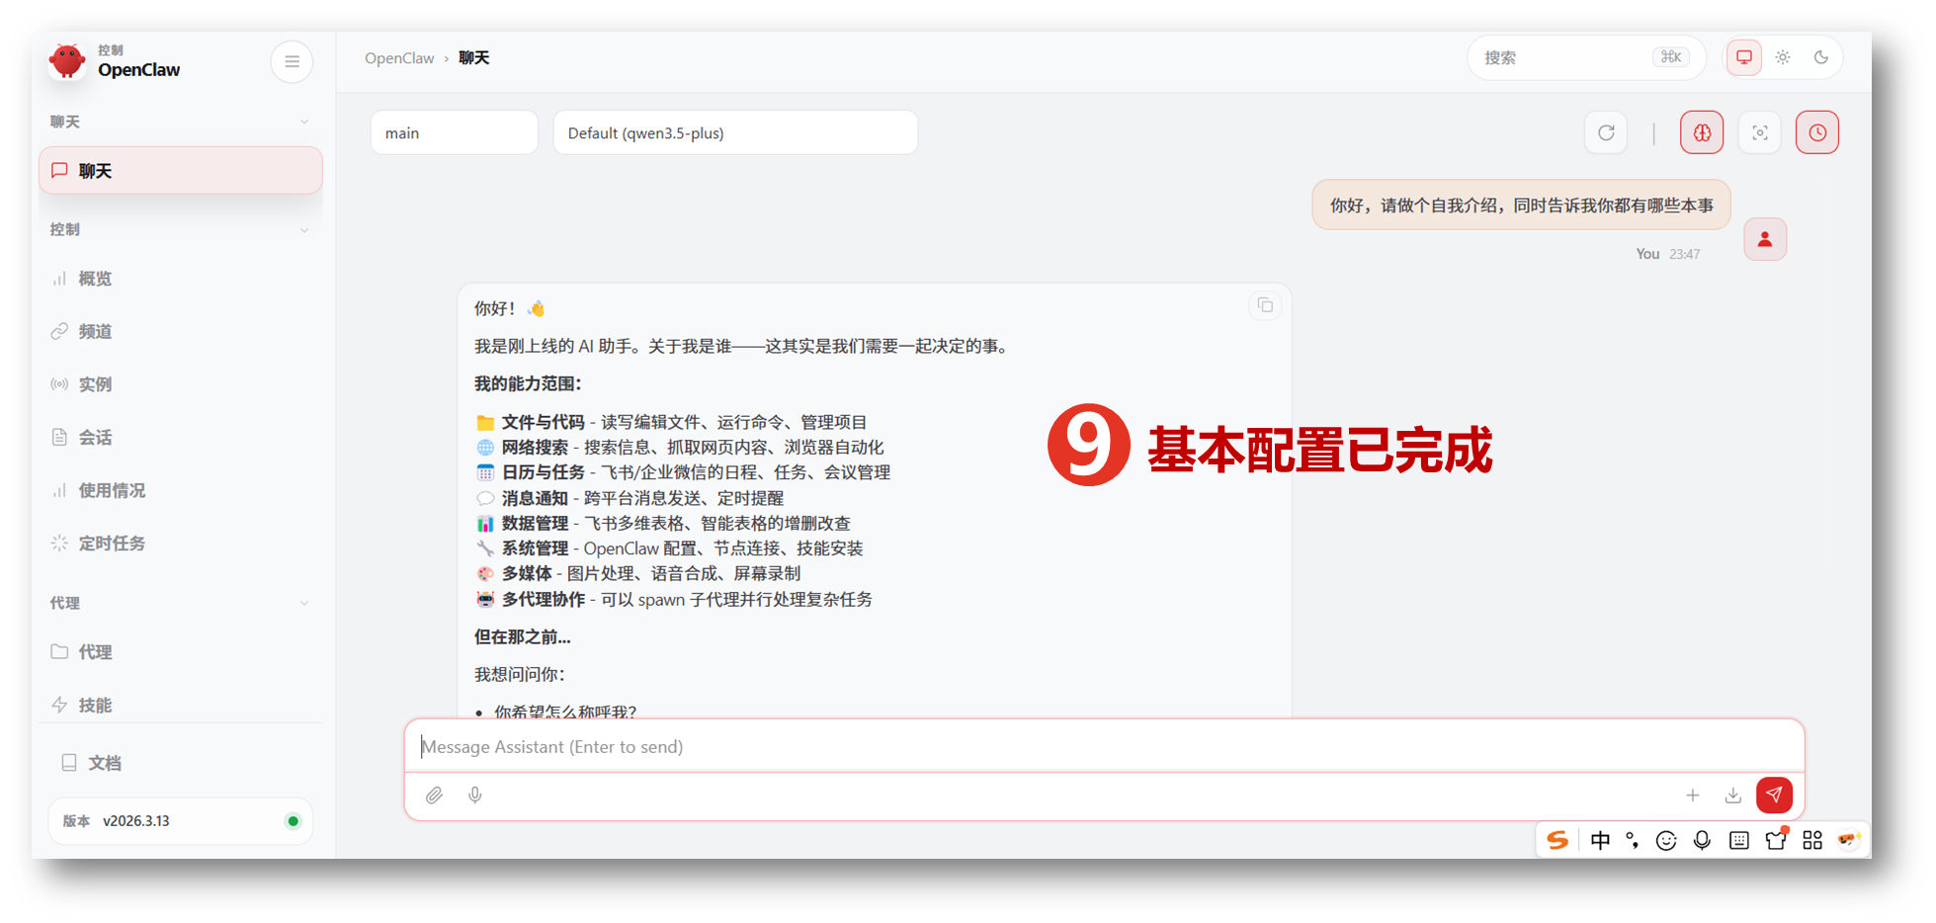Open the main session dropdown

tap(455, 132)
